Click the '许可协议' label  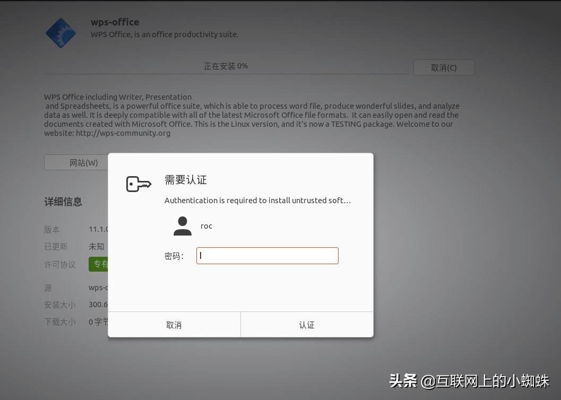60,265
